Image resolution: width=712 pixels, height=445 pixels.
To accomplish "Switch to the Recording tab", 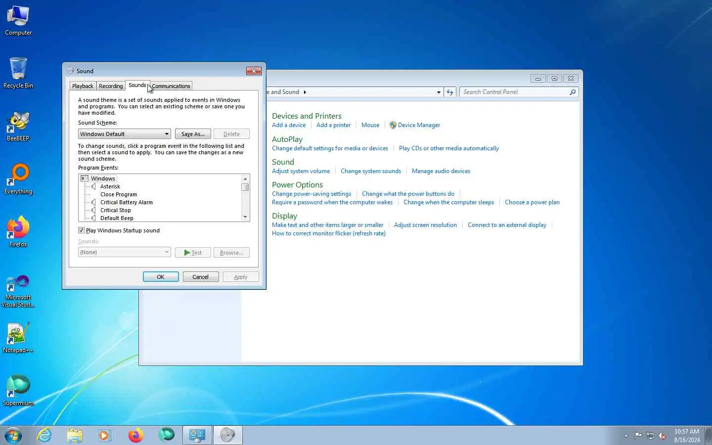I will click(x=111, y=86).
